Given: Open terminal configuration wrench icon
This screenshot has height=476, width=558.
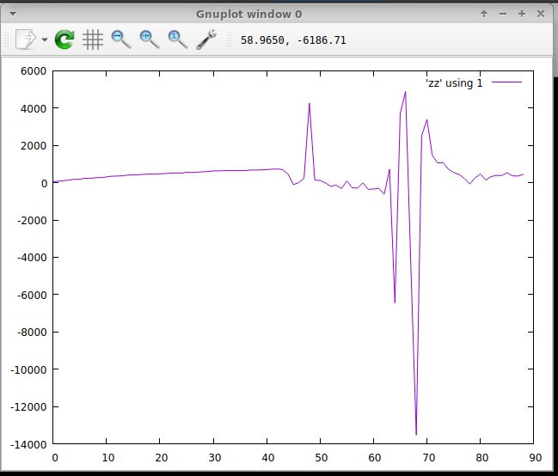Looking at the screenshot, I should pos(206,40).
